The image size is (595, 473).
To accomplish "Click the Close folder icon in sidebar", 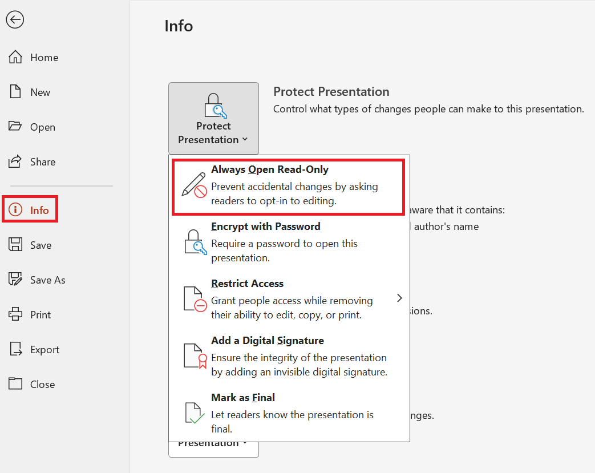I will [15, 384].
